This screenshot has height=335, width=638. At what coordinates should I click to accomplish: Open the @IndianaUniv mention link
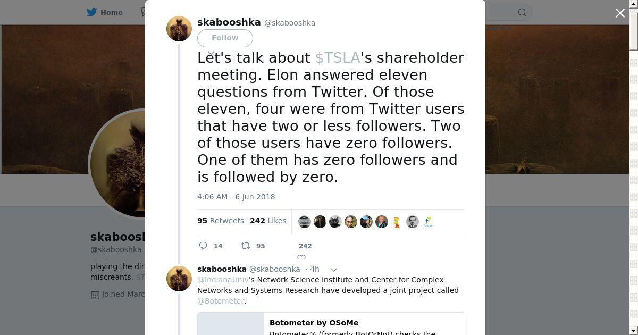pyautogui.click(x=223, y=280)
